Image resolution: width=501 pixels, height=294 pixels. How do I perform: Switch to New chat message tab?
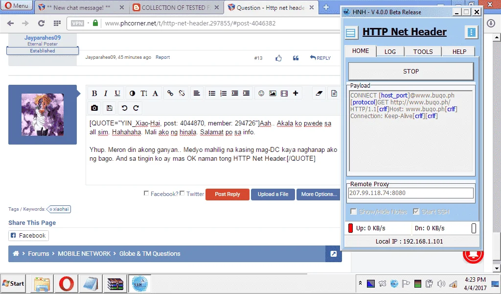coord(79,7)
